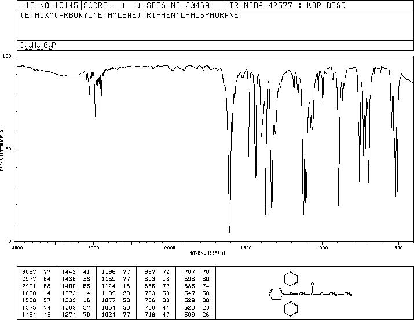Select peak entry 1274 in table
Viewport: 414px width, 320px height.
pos(76,315)
